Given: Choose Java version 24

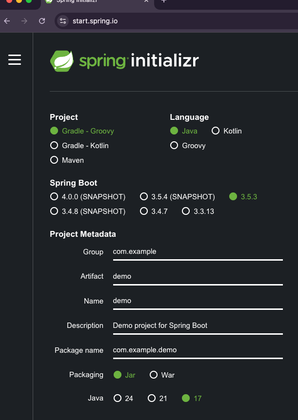Looking at the screenshot, I should pyautogui.click(x=123, y=398).
